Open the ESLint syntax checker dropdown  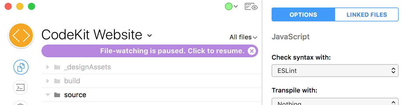(x=335, y=71)
